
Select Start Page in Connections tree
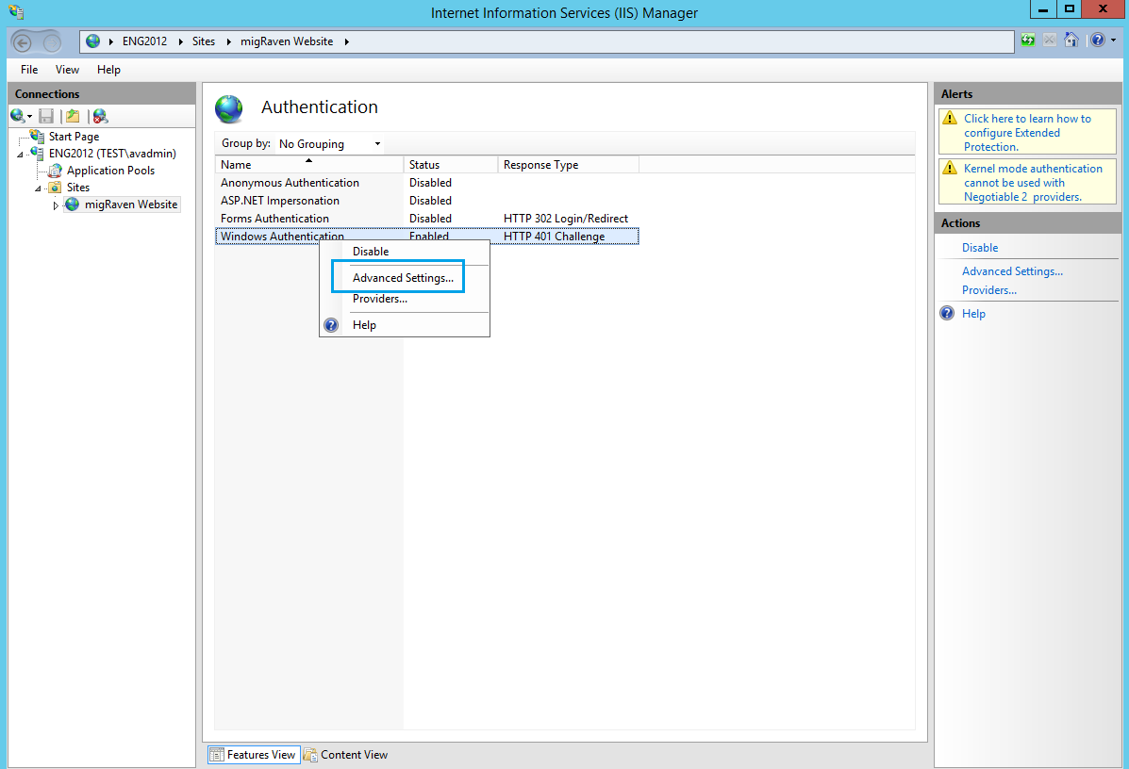tap(75, 137)
